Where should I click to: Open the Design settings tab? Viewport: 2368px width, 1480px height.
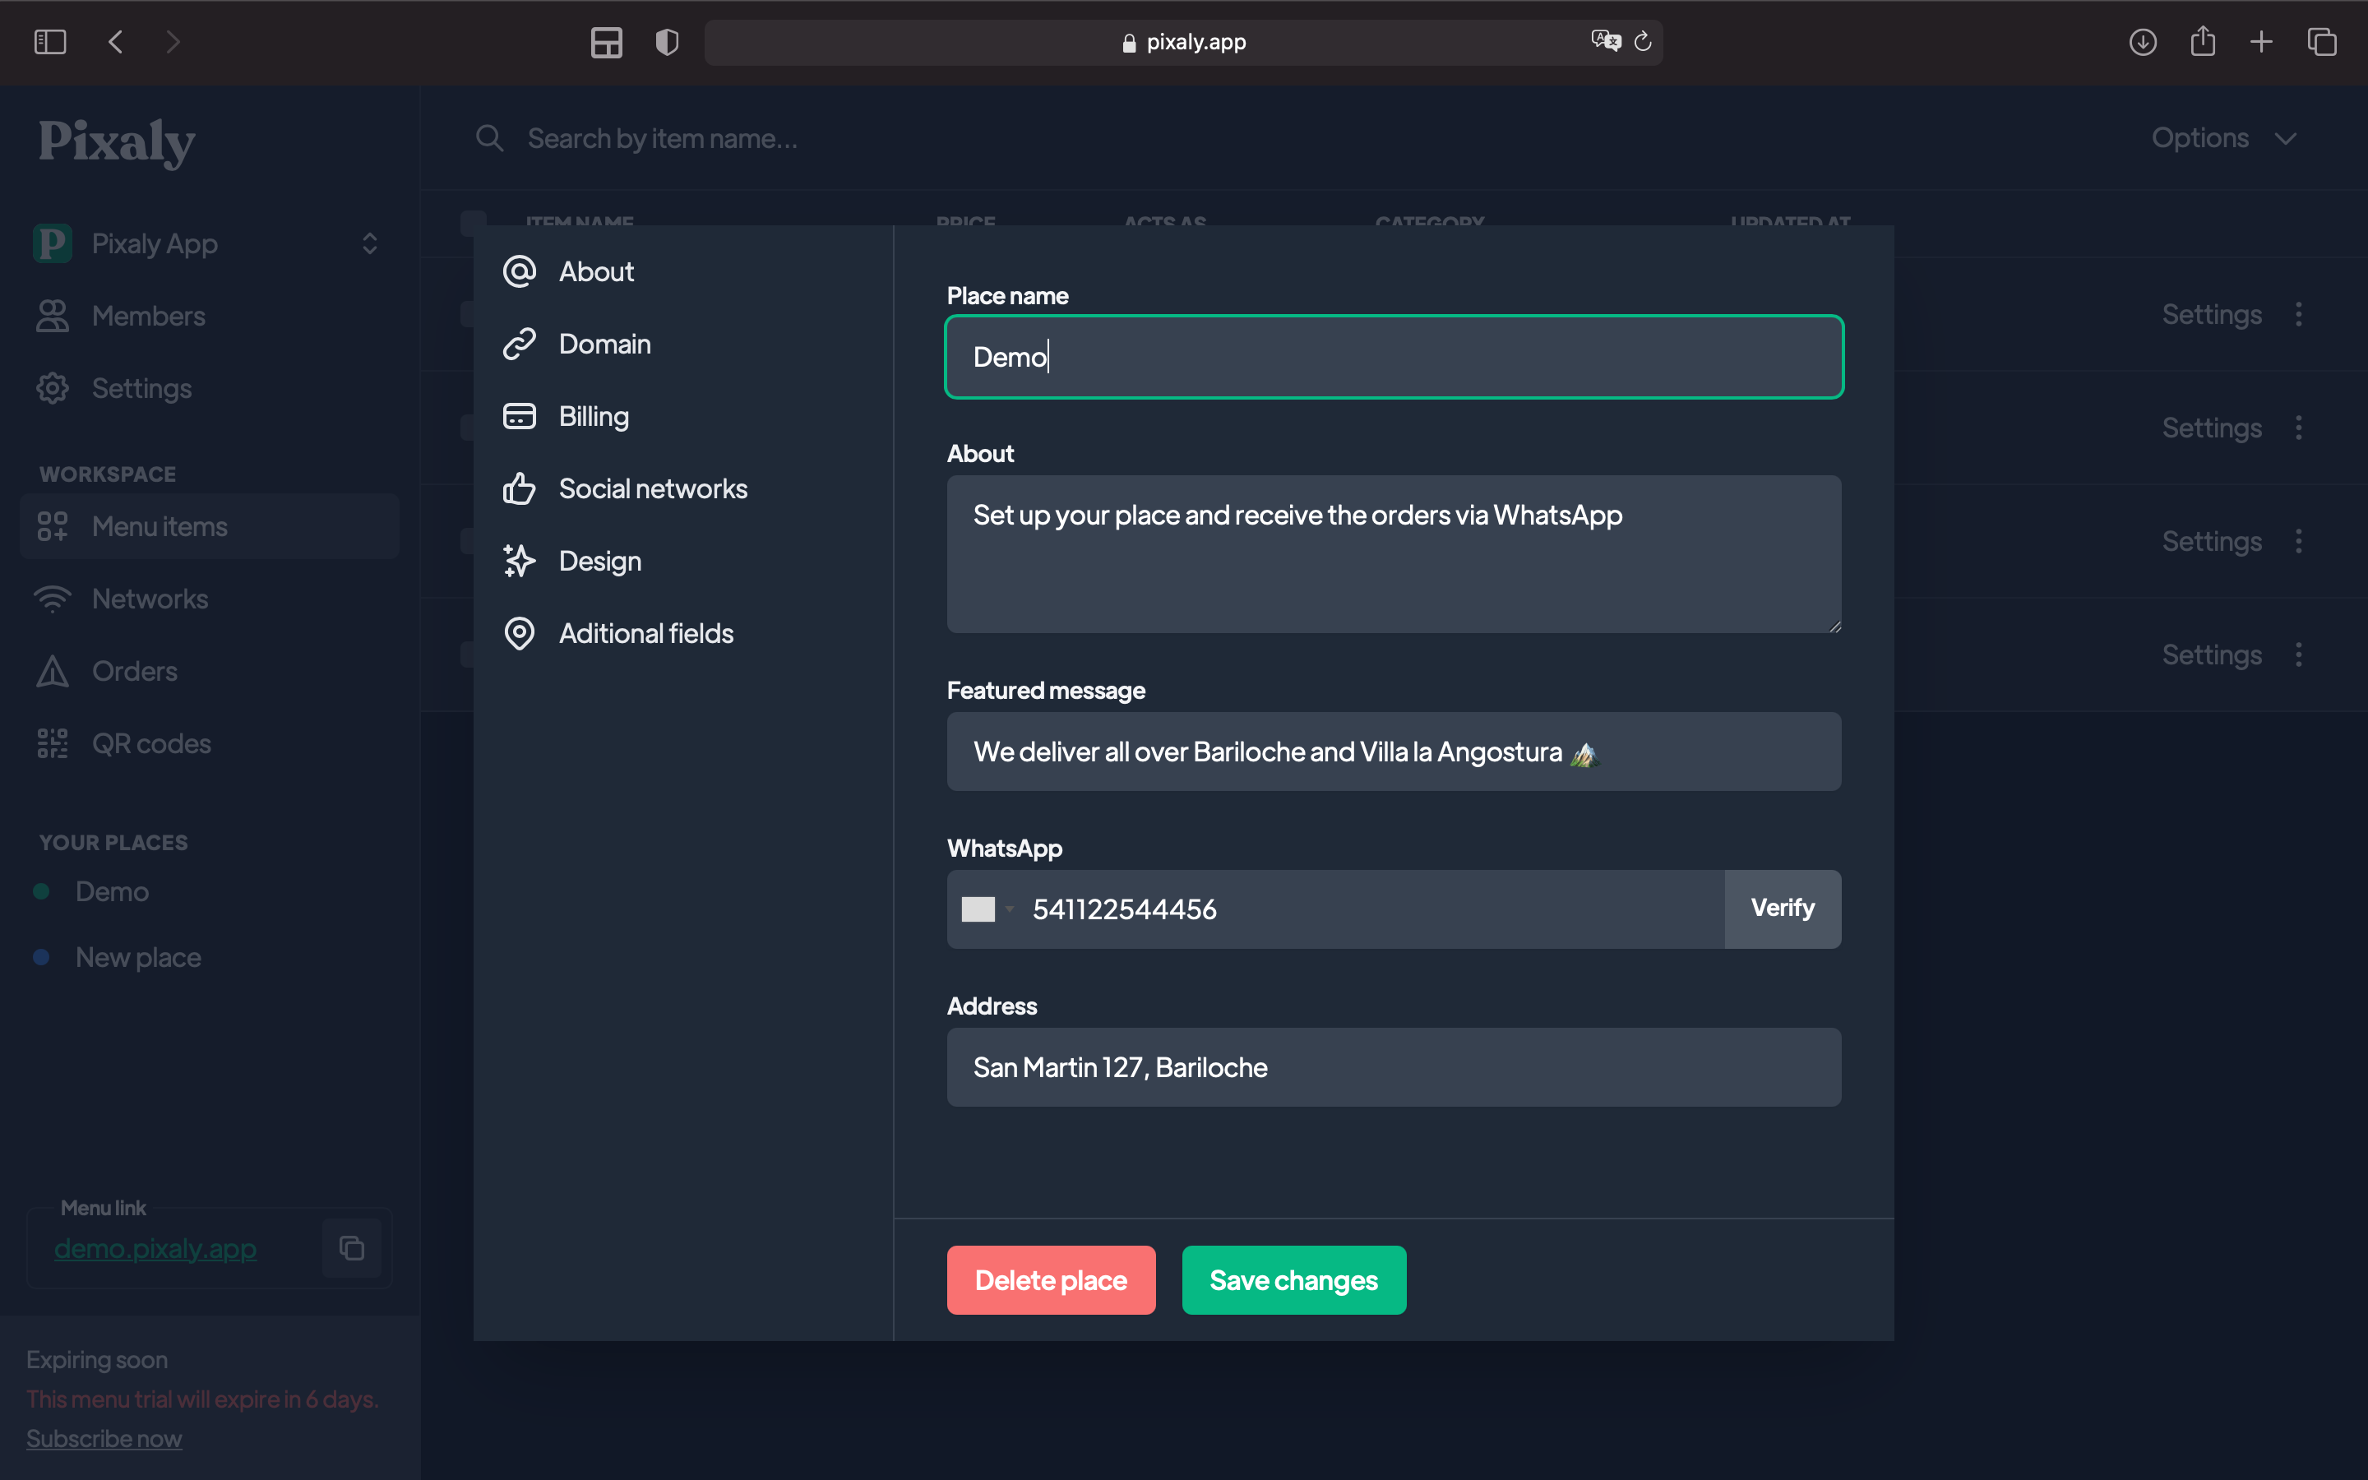[599, 562]
